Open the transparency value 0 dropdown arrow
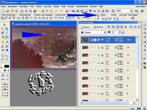 123,32
